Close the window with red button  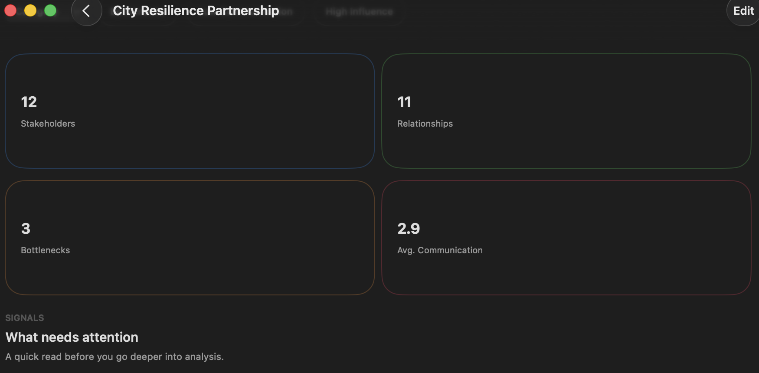coord(10,10)
